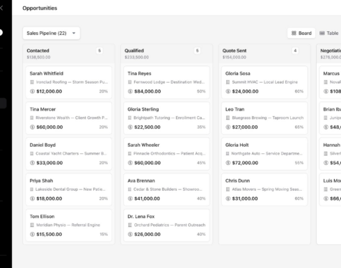Click the Contacted total $138,500.00
The image size is (341, 268).
pos(38,57)
